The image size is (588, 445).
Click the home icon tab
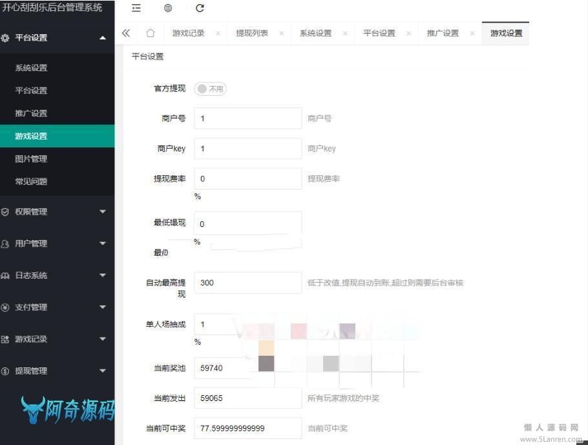coord(150,34)
